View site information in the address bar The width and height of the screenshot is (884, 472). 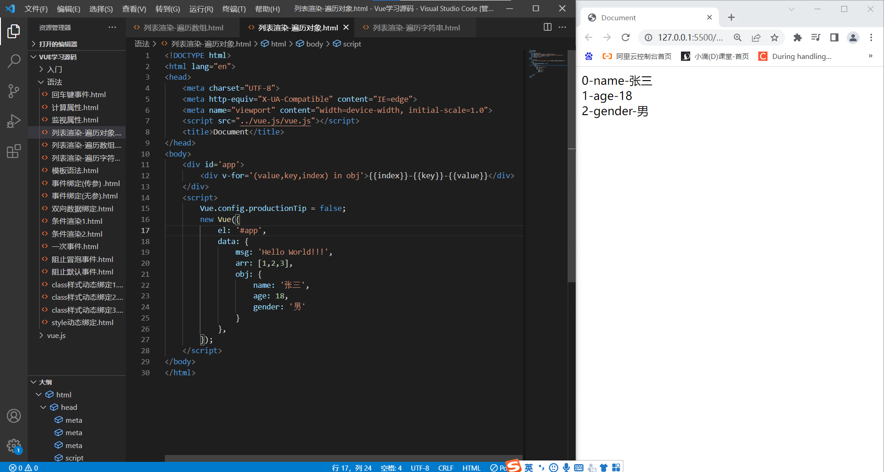pyautogui.click(x=648, y=38)
